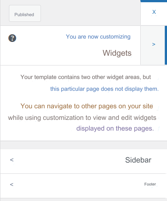Go back using the arrow beside Widgets

coord(154,44)
